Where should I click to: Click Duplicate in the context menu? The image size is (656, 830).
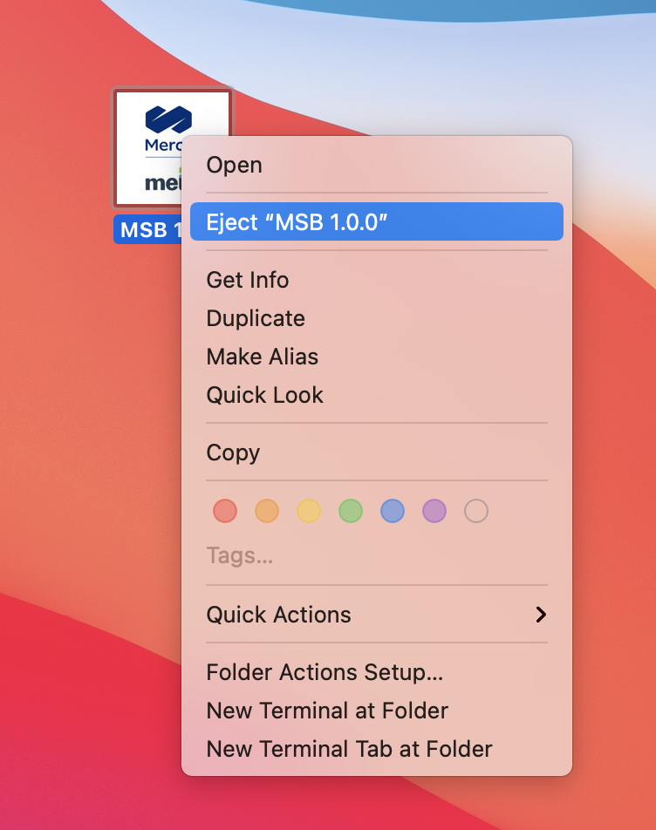[256, 318]
